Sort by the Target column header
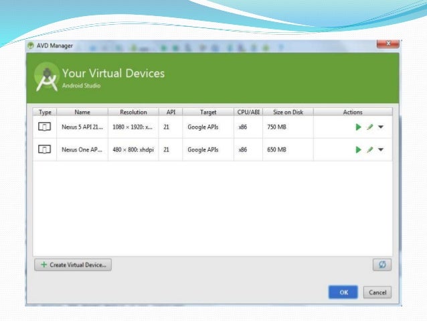427x321 pixels. [x=208, y=112]
